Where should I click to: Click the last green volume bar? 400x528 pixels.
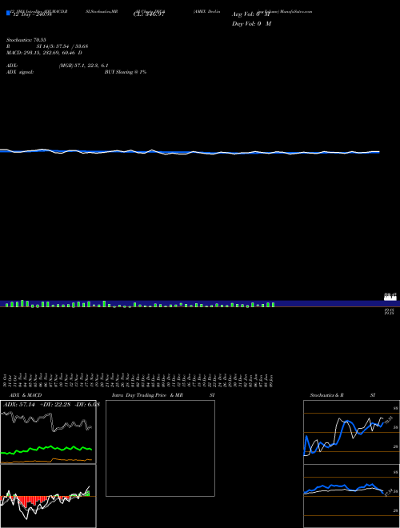coord(273,305)
